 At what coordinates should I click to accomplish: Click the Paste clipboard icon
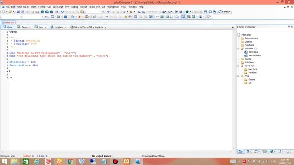pos(82,12)
